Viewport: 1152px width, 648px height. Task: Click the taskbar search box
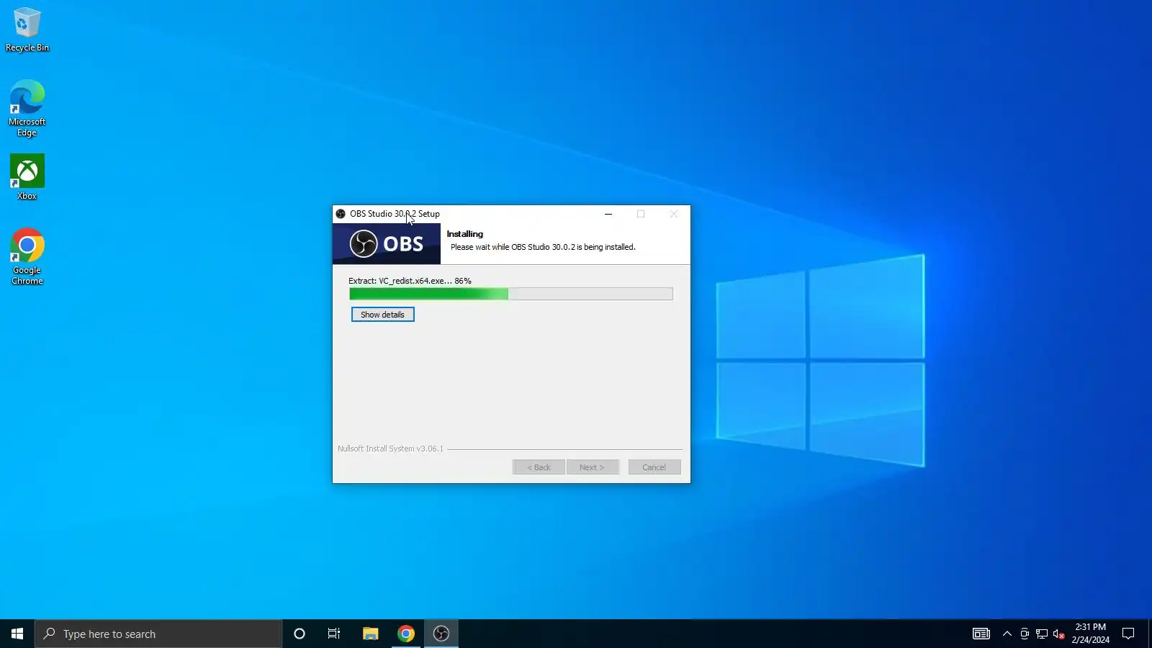coord(158,634)
